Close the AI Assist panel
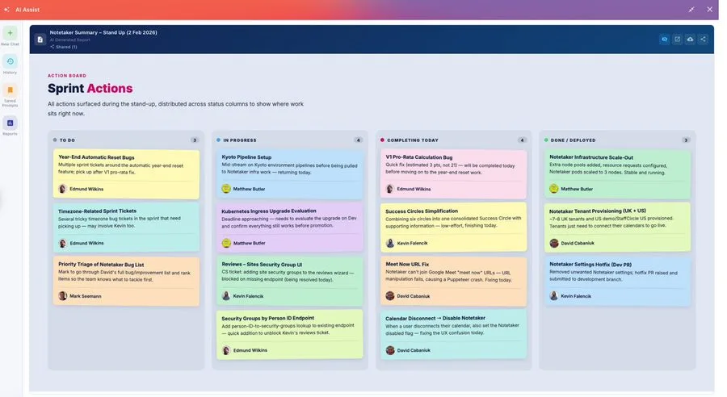727x397 pixels. coord(709,9)
